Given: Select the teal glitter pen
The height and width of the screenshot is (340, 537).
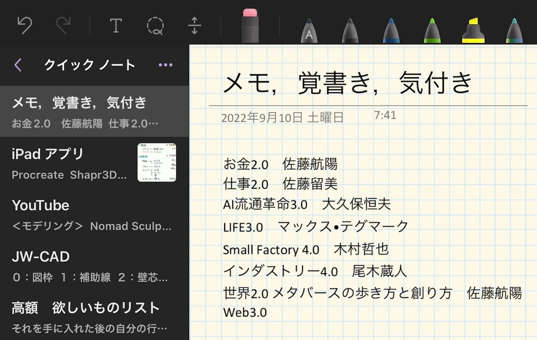Looking at the screenshot, I should coord(514,27).
